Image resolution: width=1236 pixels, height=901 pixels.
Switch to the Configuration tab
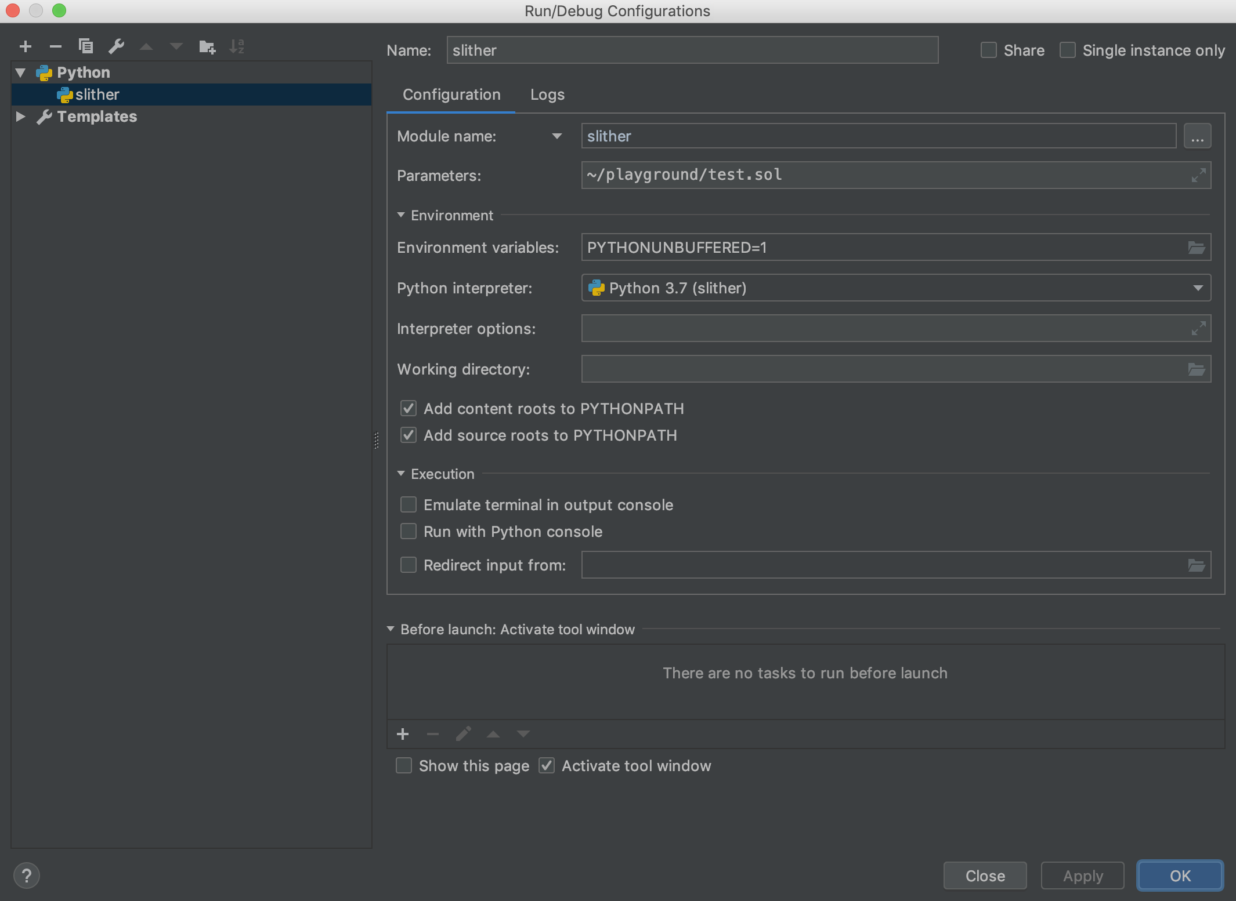coord(451,94)
